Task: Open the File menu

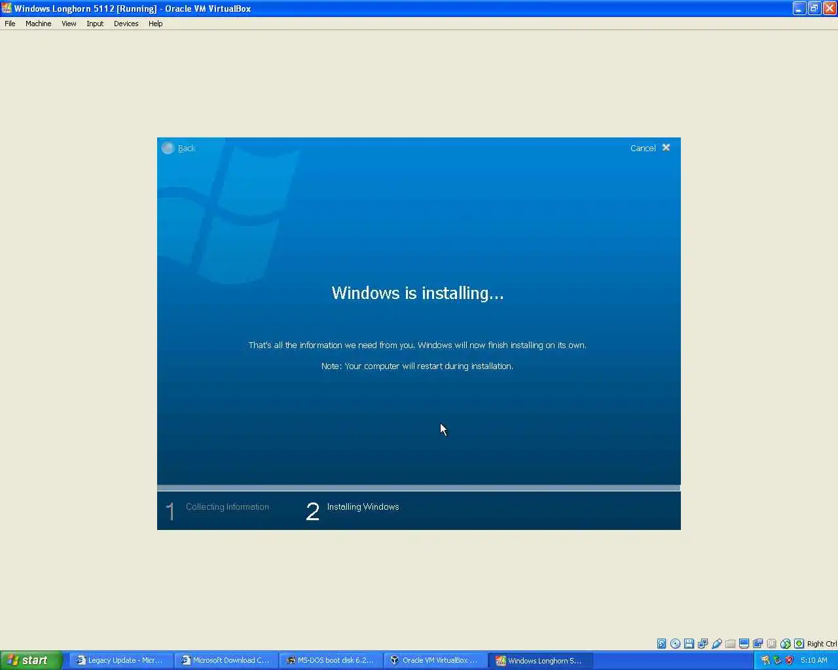Action: (x=10, y=24)
